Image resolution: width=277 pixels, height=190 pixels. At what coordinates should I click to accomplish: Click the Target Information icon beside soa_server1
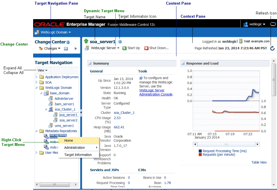pyautogui.click(x=120, y=42)
